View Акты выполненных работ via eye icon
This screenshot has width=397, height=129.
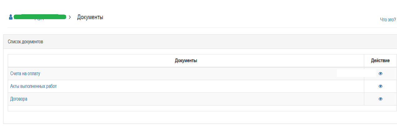[x=381, y=86]
